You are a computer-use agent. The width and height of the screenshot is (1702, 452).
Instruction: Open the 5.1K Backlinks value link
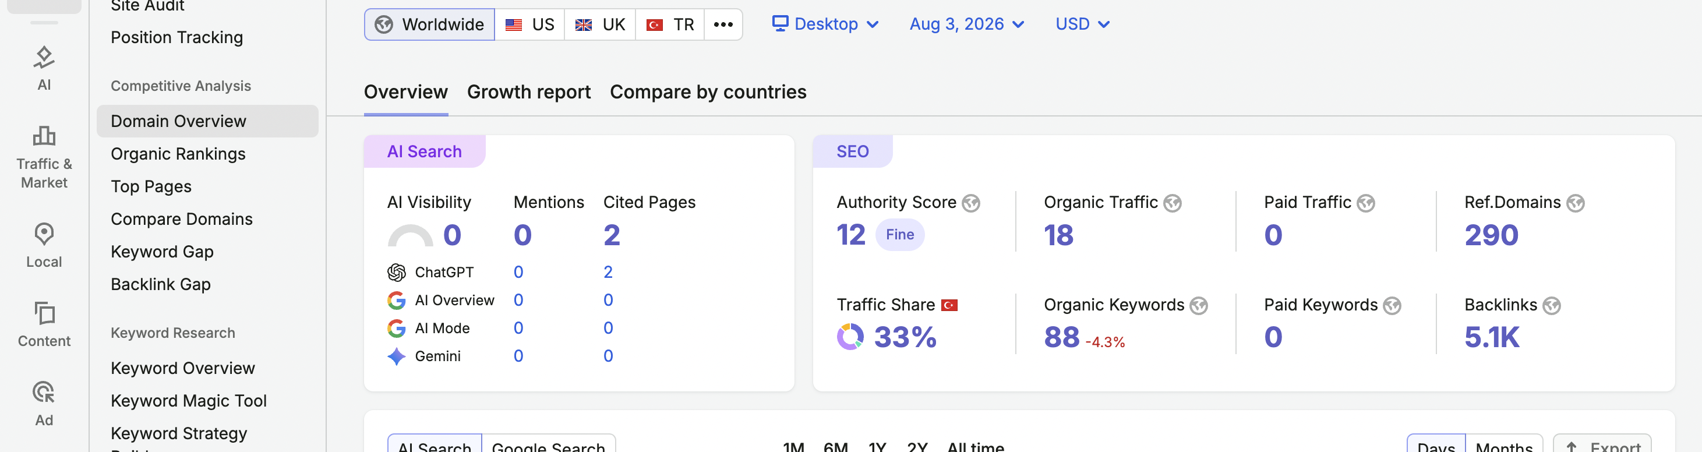click(x=1491, y=337)
